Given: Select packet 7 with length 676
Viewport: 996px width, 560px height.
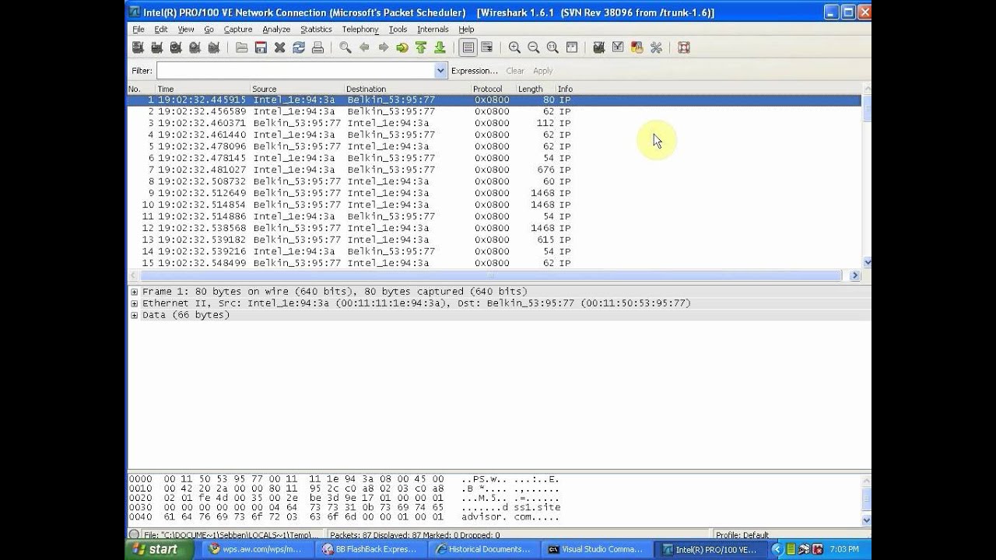Looking at the screenshot, I should (x=494, y=170).
